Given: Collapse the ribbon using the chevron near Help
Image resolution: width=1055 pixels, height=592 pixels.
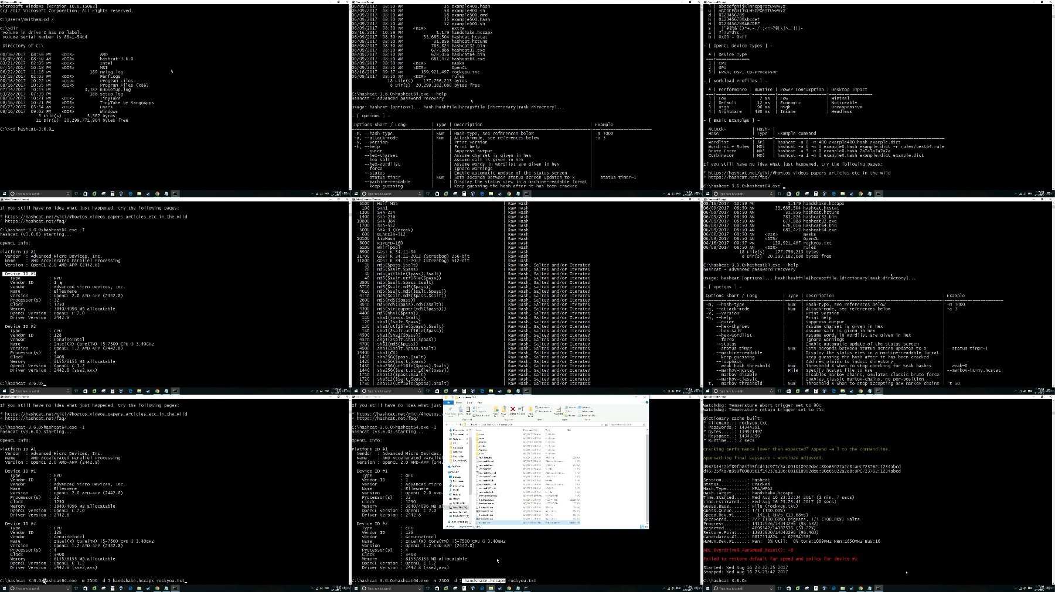Looking at the screenshot, I should pyautogui.click(x=643, y=402).
